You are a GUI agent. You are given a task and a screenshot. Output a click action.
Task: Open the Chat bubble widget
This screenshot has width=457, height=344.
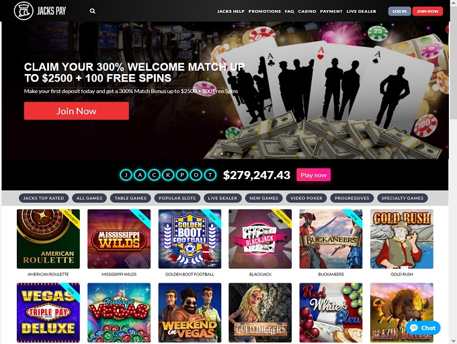point(423,328)
